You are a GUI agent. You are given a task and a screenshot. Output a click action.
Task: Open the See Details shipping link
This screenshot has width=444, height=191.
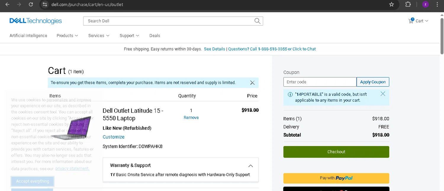215,49
